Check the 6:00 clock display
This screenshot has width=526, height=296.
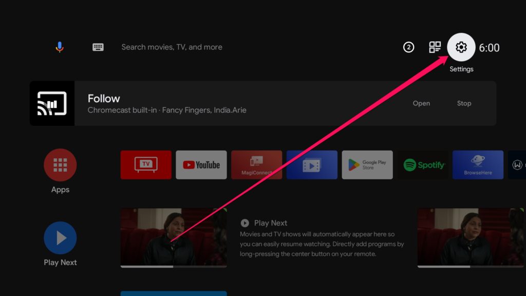(x=489, y=48)
